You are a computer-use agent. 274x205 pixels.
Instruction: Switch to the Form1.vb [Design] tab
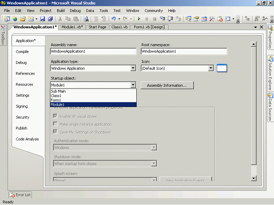pos(149,27)
